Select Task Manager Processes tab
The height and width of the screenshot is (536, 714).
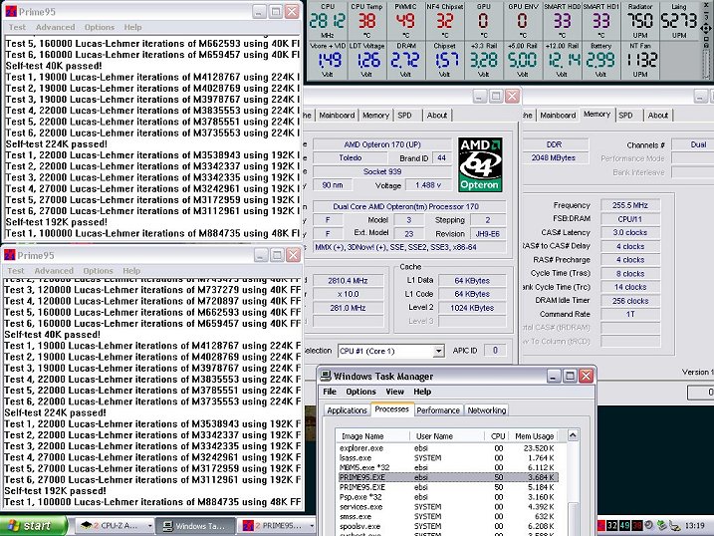[x=391, y=408]
